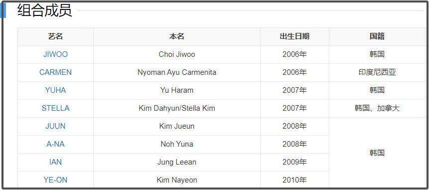Image resolution: width=429 pixels, height=190 pixels.
Task: Click the 印度尼西亚 nationality cell
Action: click(x=377, y=72)
